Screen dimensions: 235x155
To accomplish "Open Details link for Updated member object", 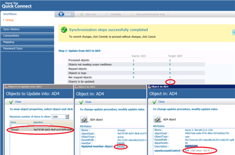I will (120, 146).
